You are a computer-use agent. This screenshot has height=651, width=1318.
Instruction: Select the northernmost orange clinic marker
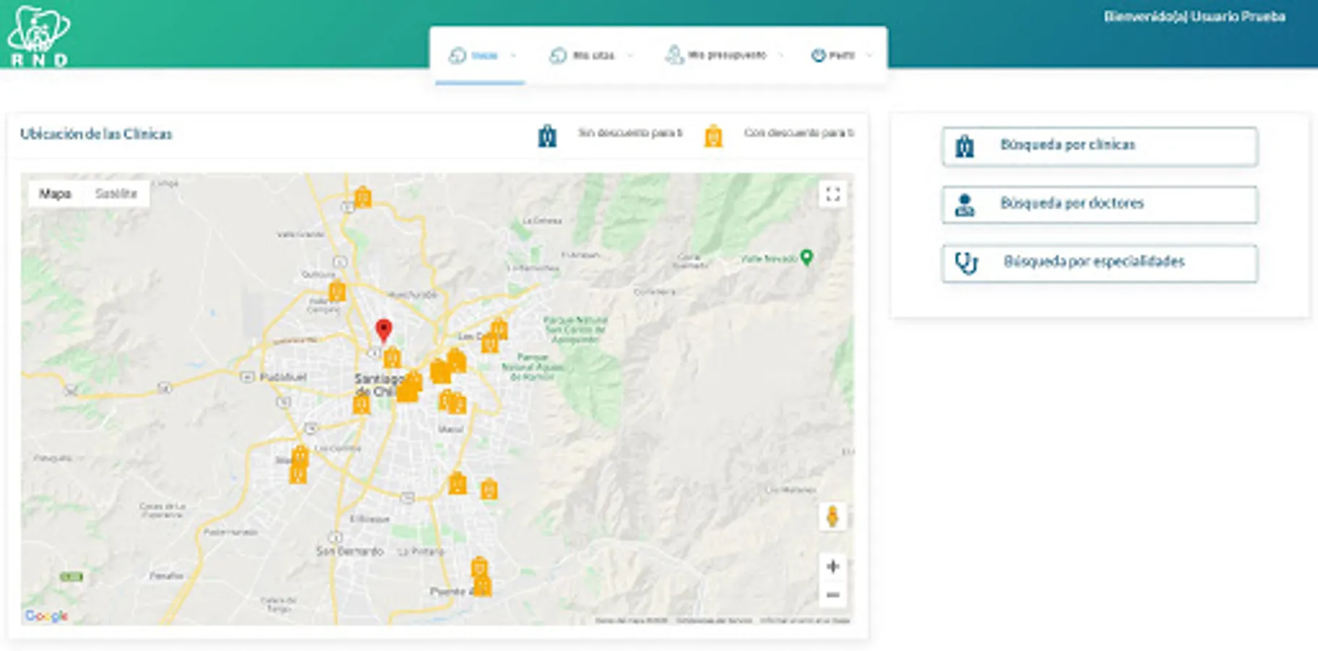pyautogui.click(x=363, y=196)
